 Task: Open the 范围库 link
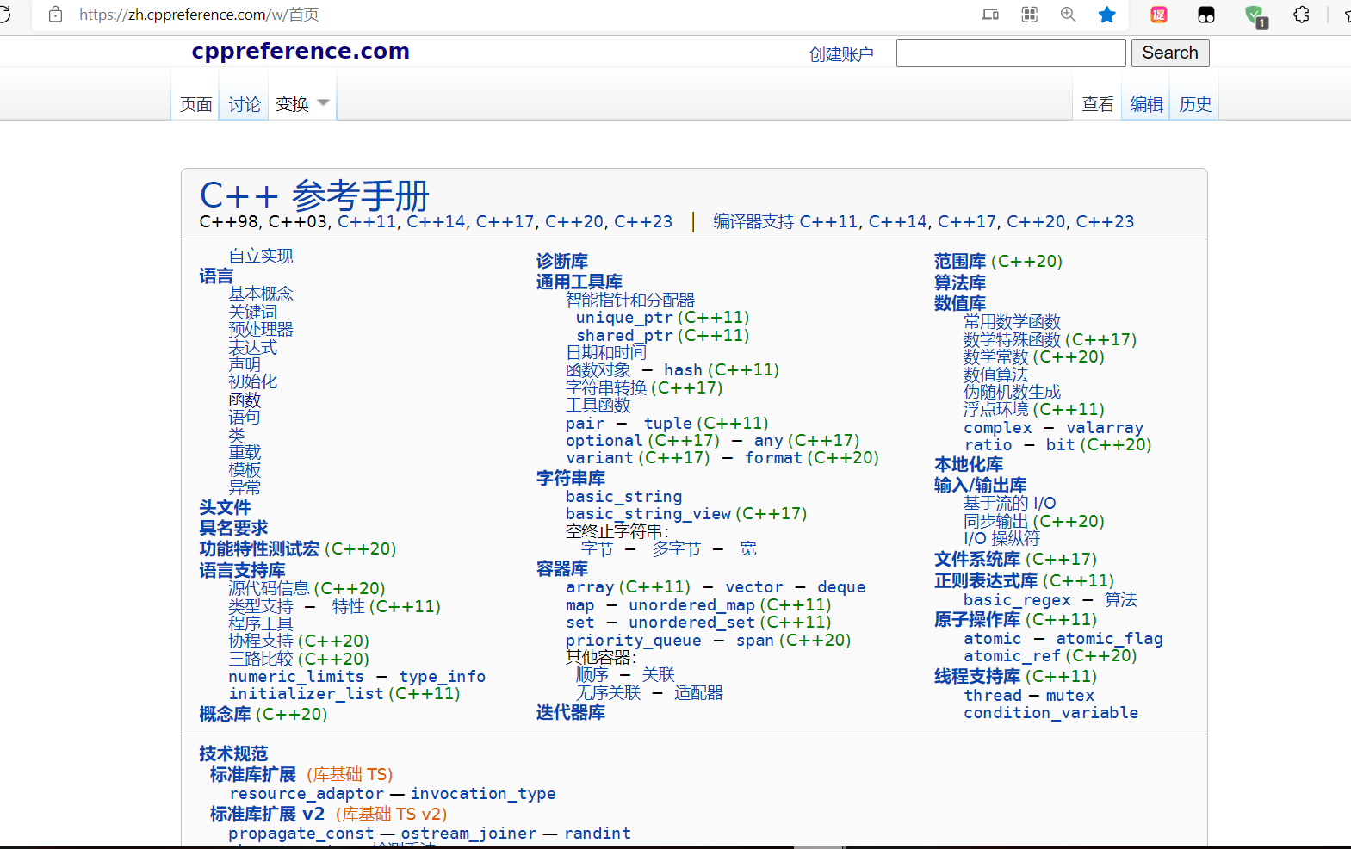point(960,261)
